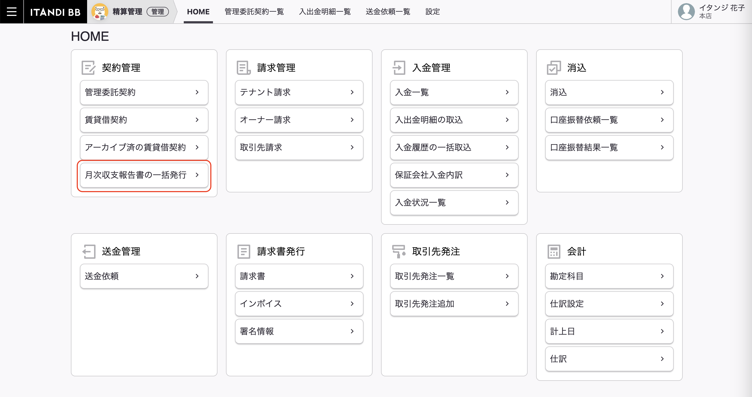Image resolution: width=752 pixels, height=397 pixels.
Task: Click the 取引先発注 paint roller icon
Action: click(399, 251)
